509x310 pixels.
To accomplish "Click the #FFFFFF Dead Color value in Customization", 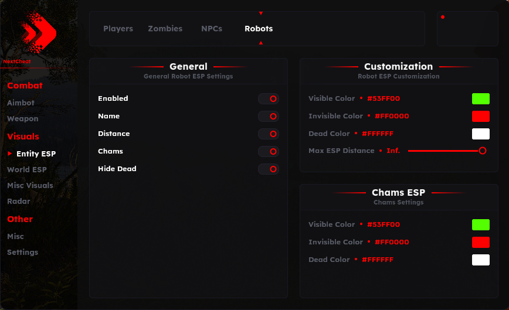I will (378, 134).
